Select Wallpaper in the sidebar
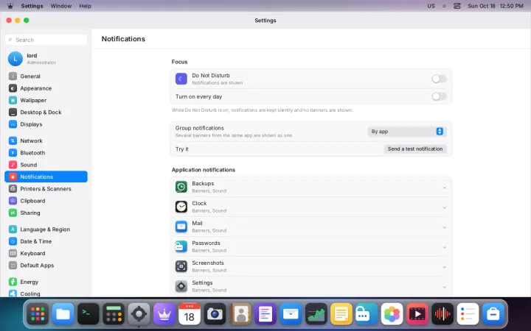Viewport: 531px width, 331px height. point(46,100)
